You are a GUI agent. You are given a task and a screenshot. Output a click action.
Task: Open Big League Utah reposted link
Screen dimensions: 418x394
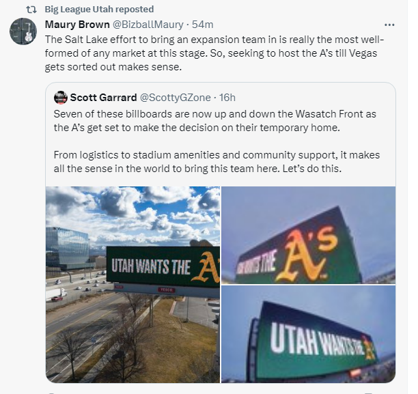[x=99, y=10]
